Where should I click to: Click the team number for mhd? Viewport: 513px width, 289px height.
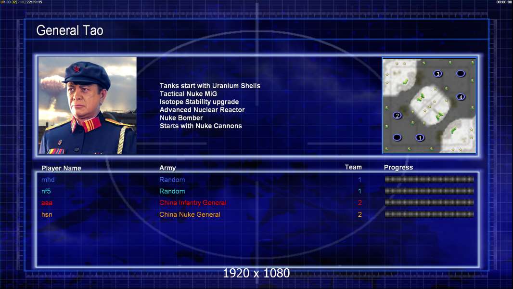pyautogui.click(x=359, y=180)
